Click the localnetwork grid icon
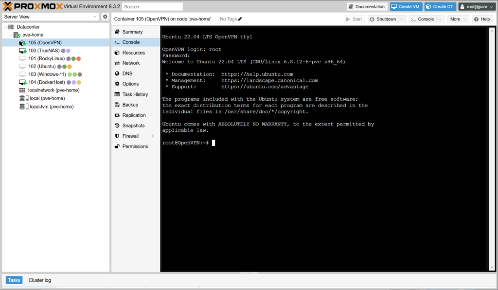This screenshot has height=290, width=498. (x=22, y=91)
